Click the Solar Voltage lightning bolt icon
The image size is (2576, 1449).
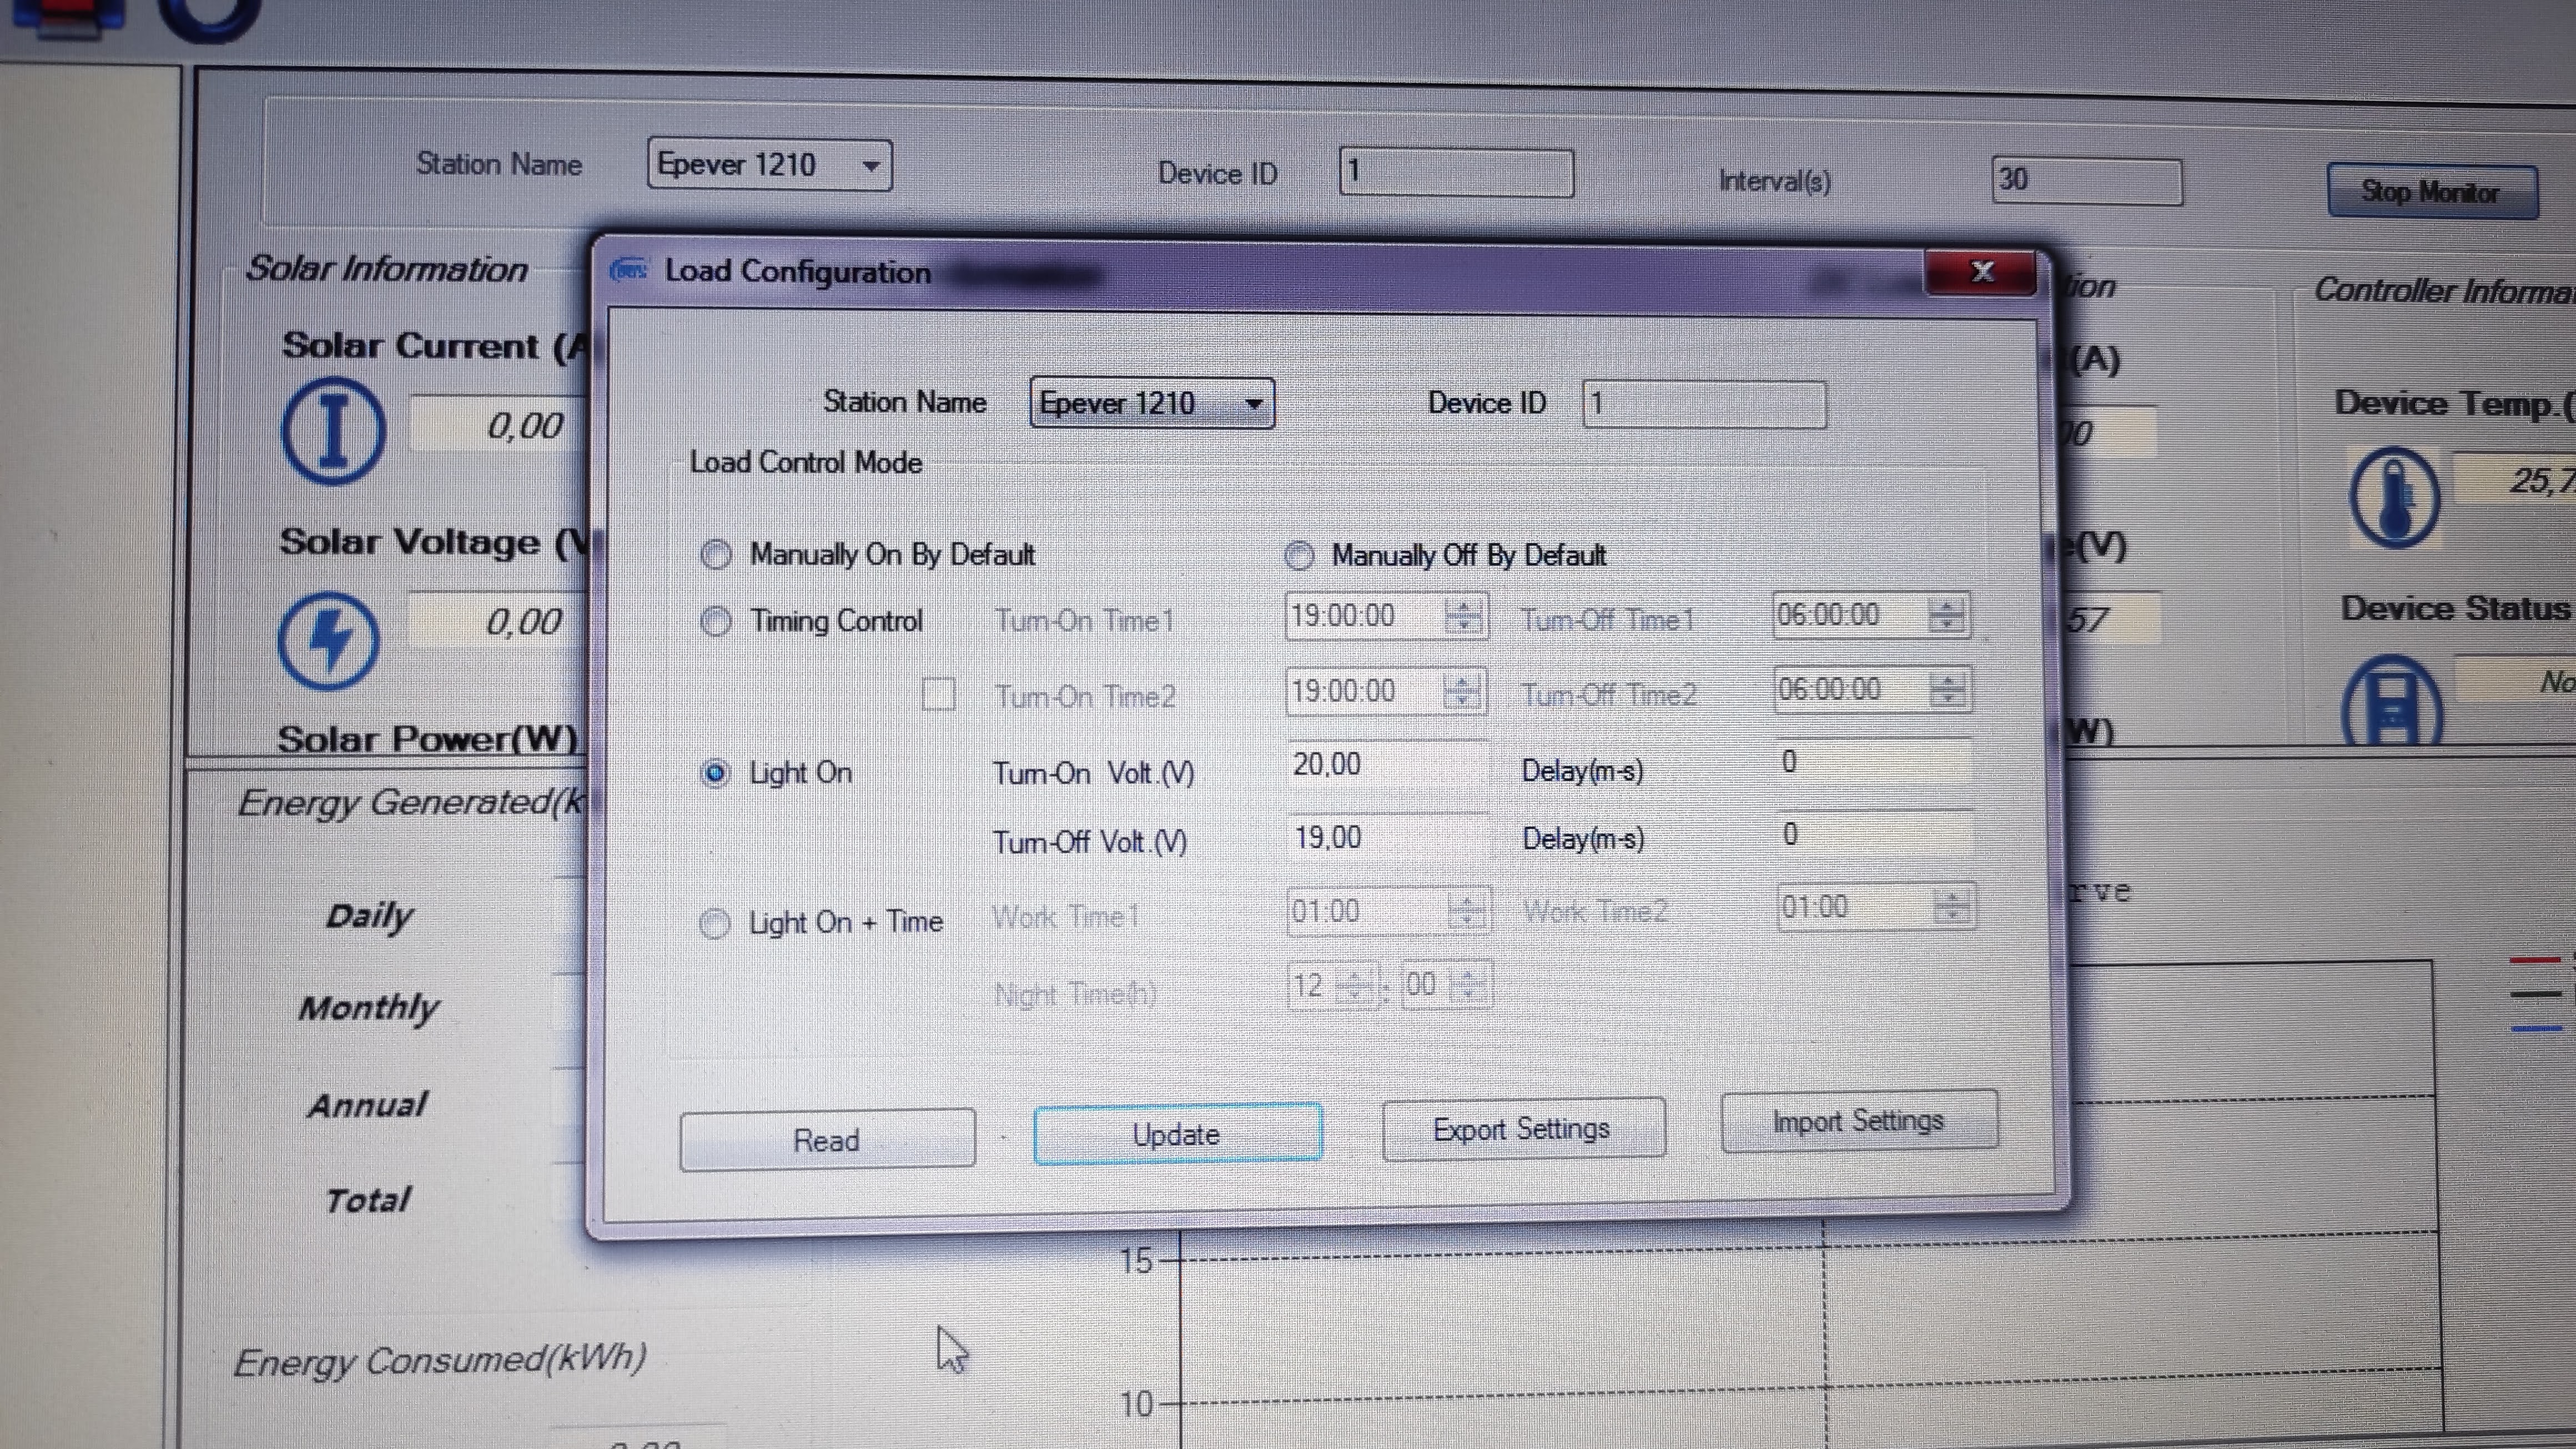click(x=329, y=640)
